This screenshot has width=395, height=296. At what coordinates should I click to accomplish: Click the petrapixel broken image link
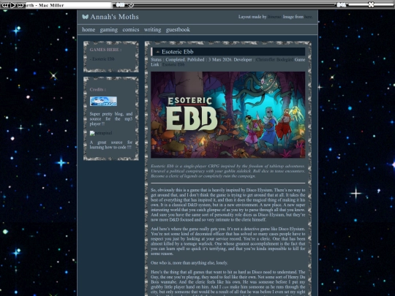[101, 133]
